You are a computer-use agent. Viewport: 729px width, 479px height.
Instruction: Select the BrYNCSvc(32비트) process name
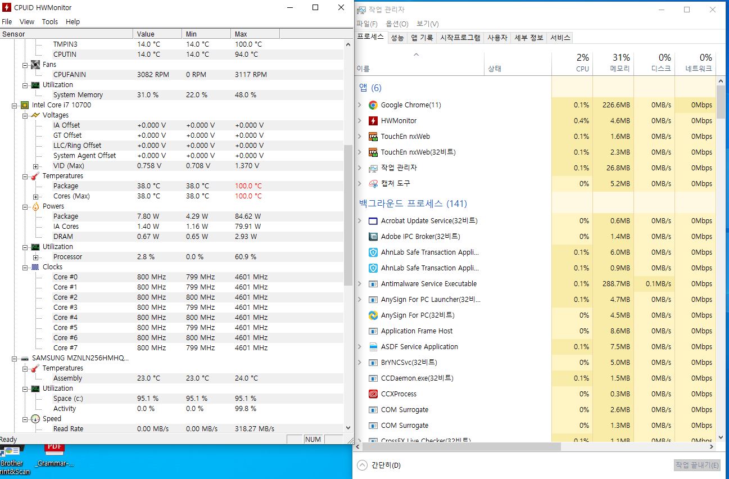409,363
